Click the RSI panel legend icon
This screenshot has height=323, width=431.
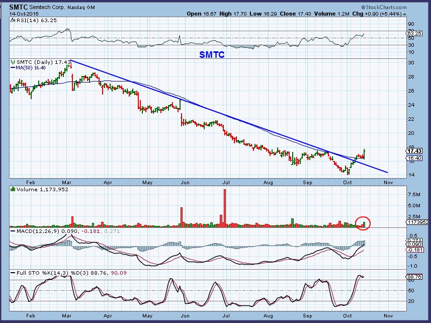point(13,20)
